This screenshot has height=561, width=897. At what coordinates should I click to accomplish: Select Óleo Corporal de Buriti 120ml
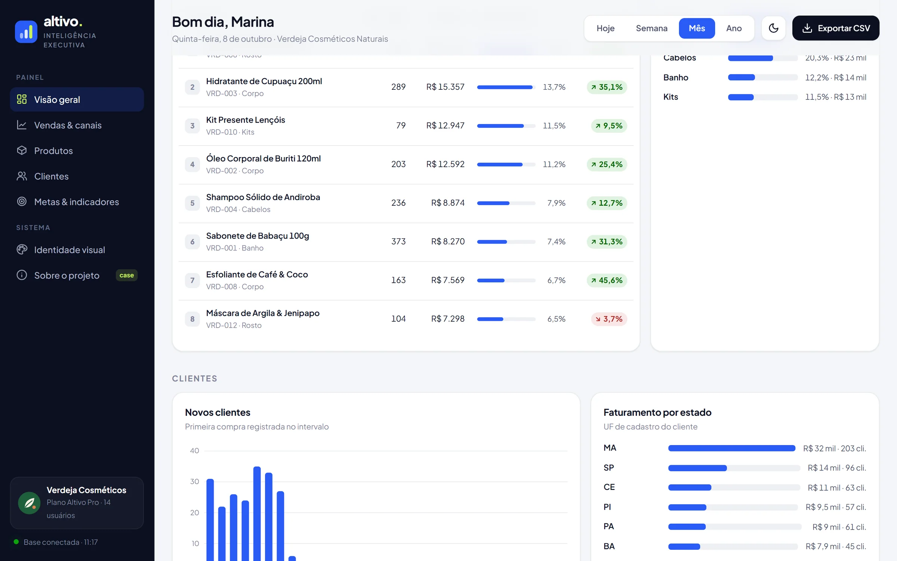[x=406, y=165]
